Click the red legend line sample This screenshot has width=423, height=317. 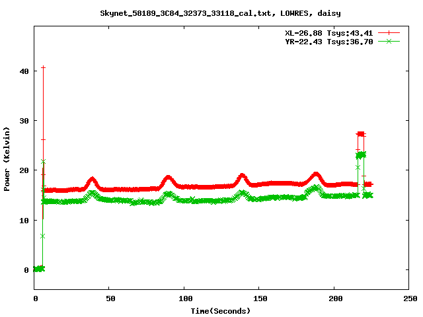coord(389,33)
